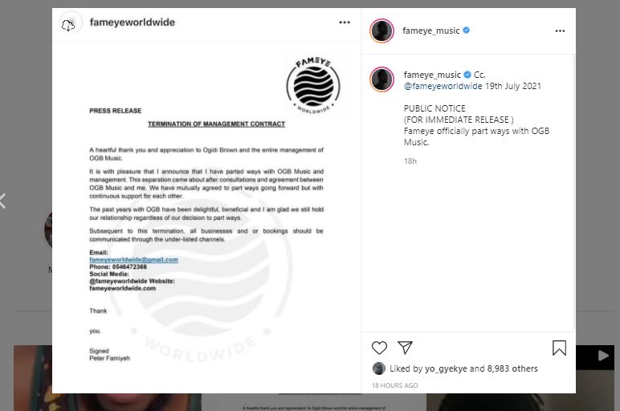Open the fameyeworldwide cloud avatar icon
The height and width of the screenshot is (411, 620).
[x=68, y=25]
